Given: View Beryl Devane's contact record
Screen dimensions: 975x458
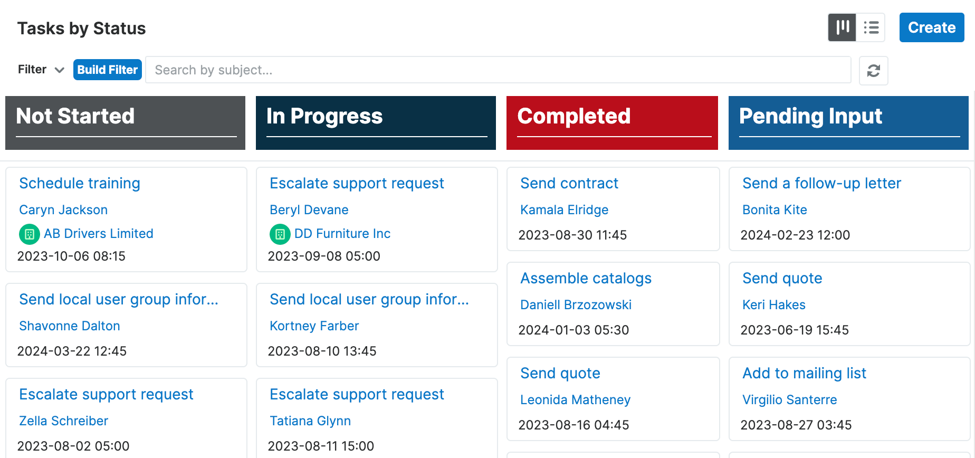Looking at the screenshot, I should pos(309,209).
